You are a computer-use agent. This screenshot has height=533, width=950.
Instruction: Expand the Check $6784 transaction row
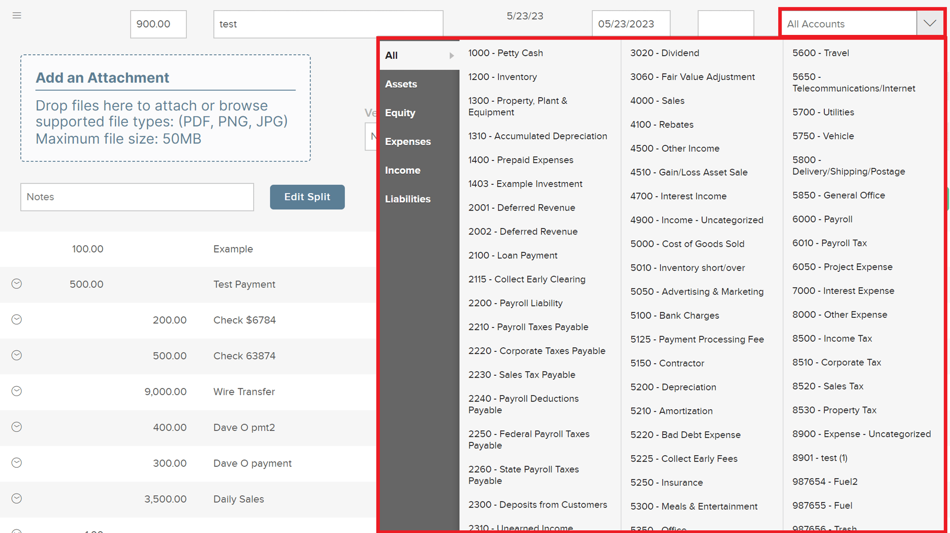pos(17,320)
